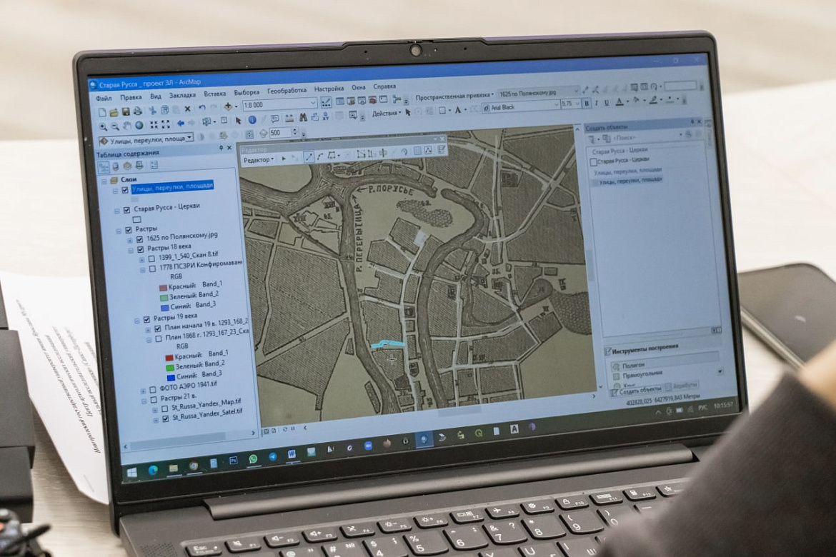The height and width of the screenshot is (557, 836).
Task: Toggle bold text formatting
Action: coord(587,104)
